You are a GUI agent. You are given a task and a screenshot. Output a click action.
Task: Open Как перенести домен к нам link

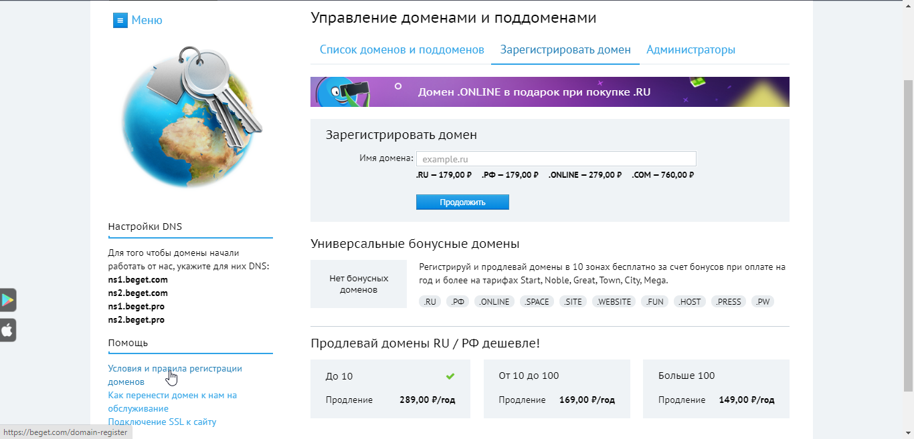[x=173, y=402]
